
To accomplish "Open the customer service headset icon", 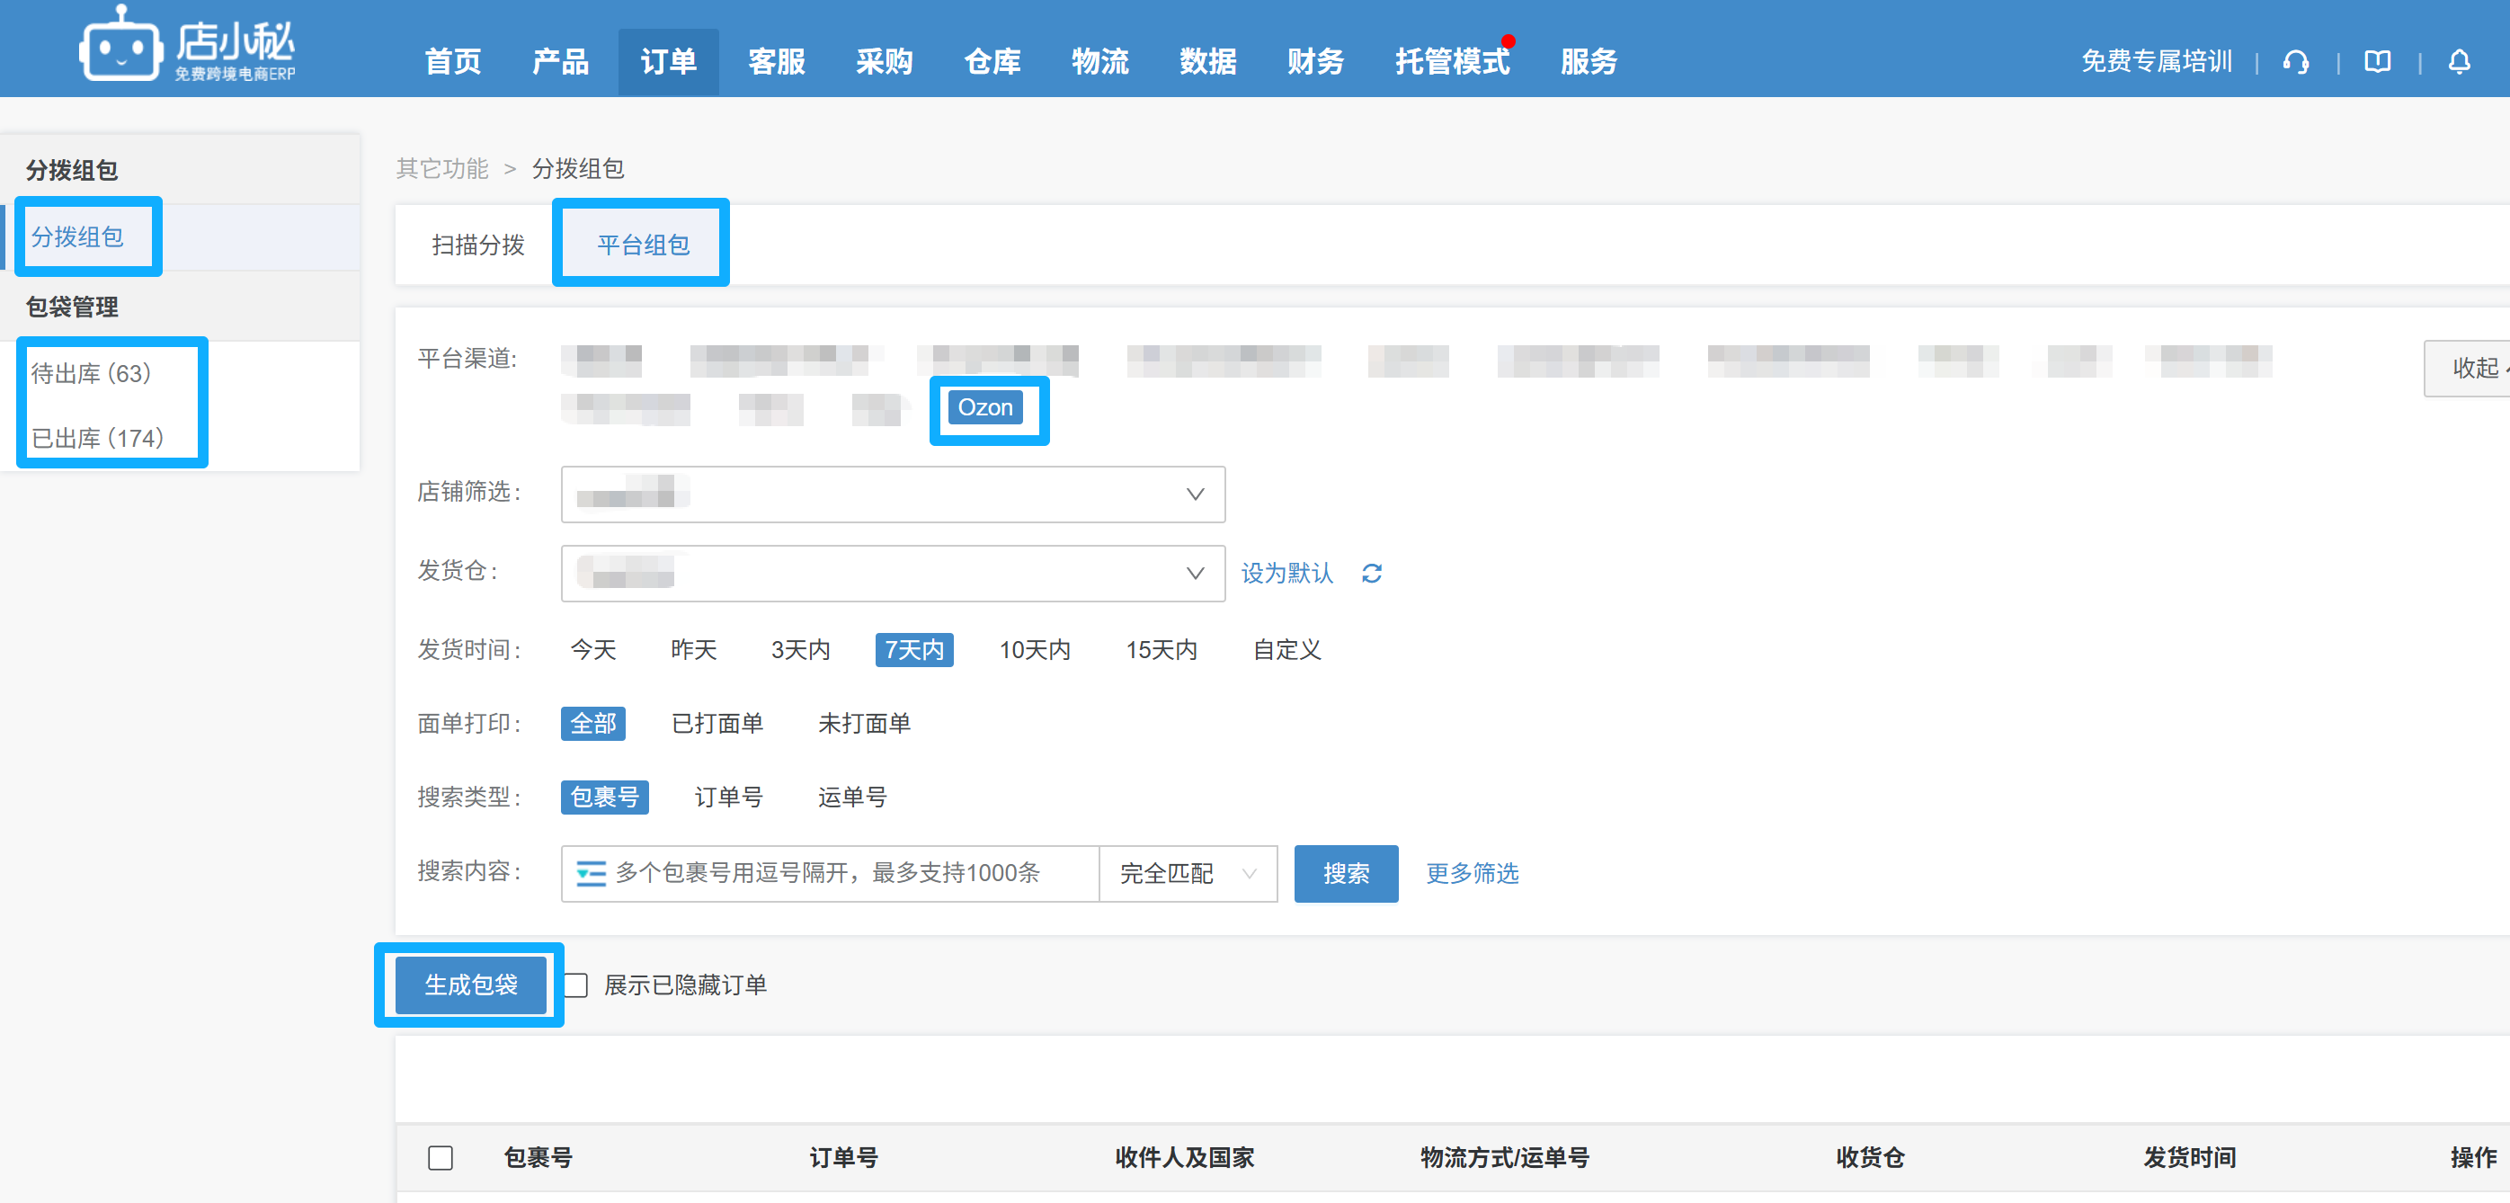I will click(x=2296, y=62).
